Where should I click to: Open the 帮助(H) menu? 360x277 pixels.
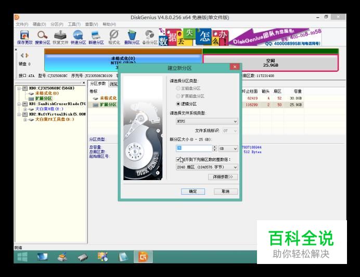pyautogui.click(x=109, y=24)
